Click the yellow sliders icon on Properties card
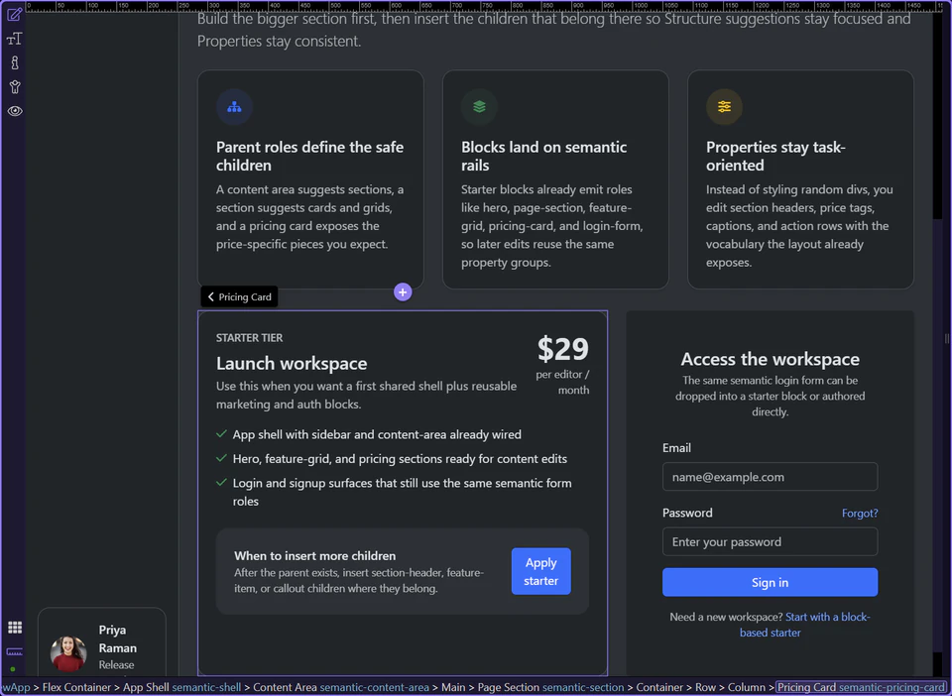The height and width of the screenshot is (696, 952). click(724, 106)
